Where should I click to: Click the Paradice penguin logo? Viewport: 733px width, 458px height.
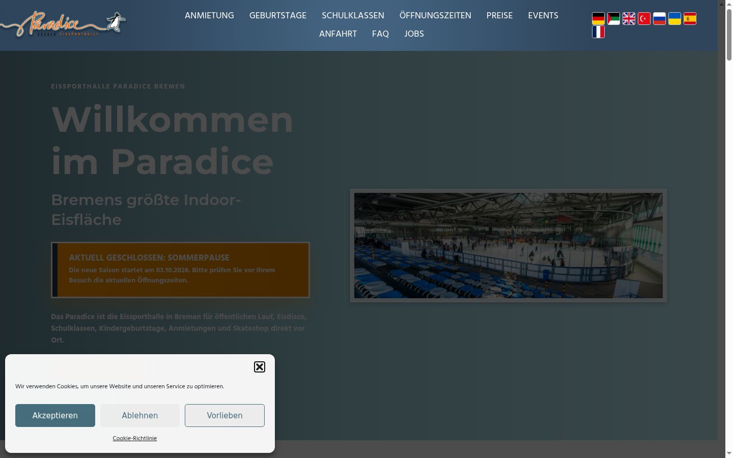click(63, 24)
